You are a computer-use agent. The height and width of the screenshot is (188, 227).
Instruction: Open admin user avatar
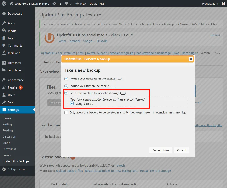[224, 3]
